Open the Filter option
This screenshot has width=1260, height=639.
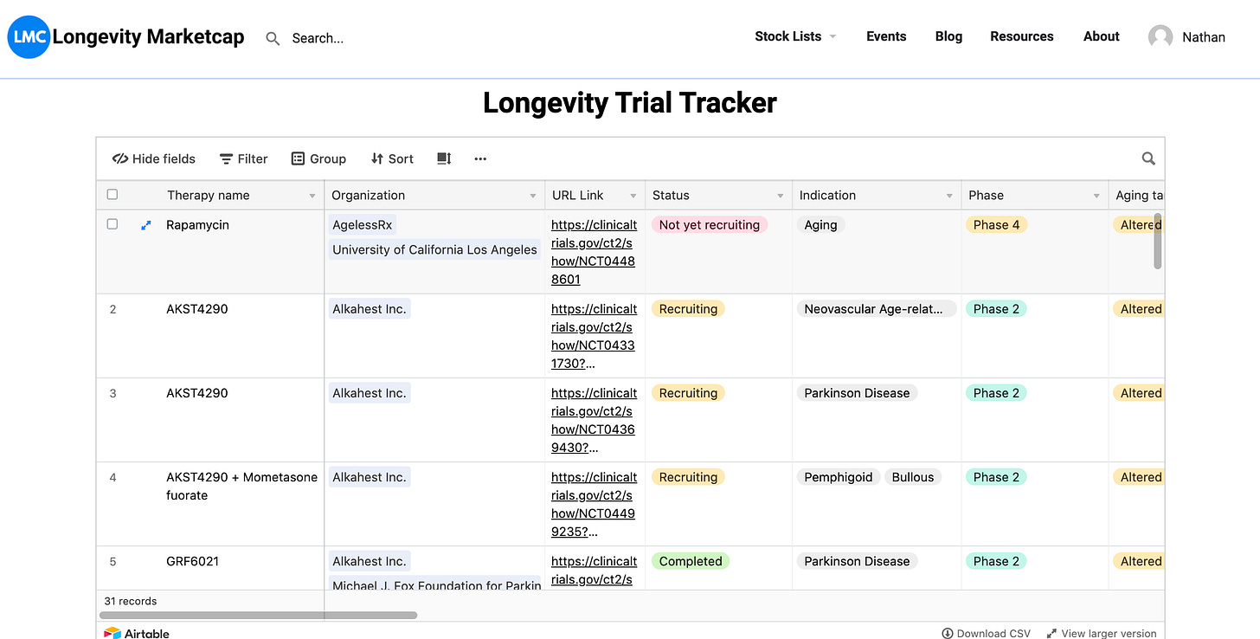[x=243, y=158]
